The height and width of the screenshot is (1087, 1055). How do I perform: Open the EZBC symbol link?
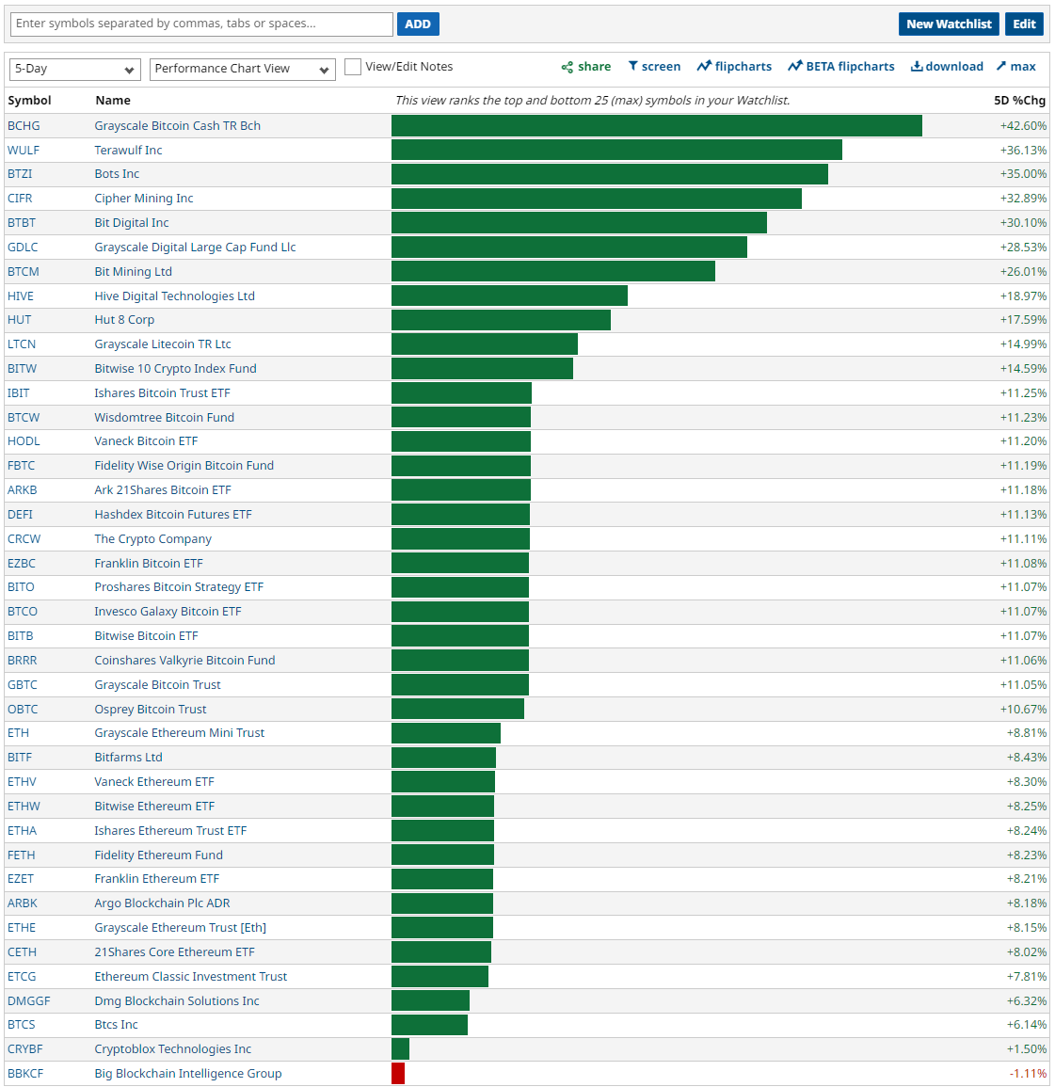coord(22,564)
